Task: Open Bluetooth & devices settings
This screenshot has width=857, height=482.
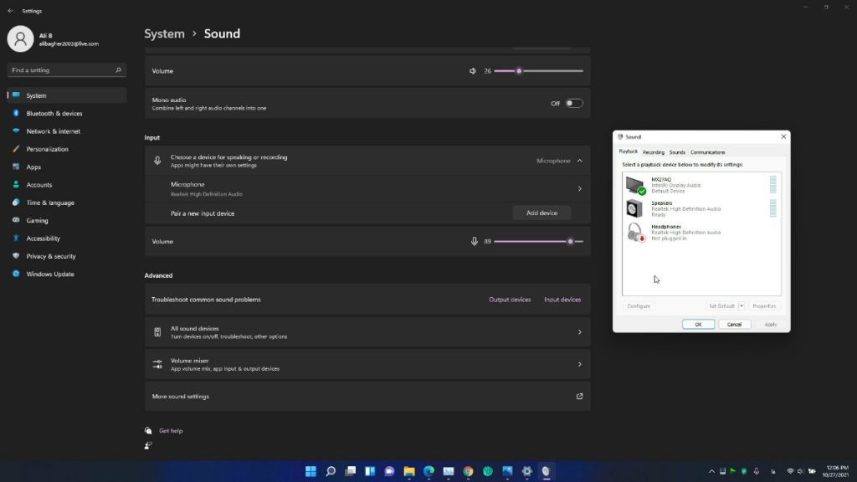Action: point(67,113)
